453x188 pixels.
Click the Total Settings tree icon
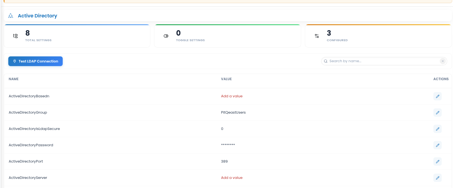click(15, 36)
